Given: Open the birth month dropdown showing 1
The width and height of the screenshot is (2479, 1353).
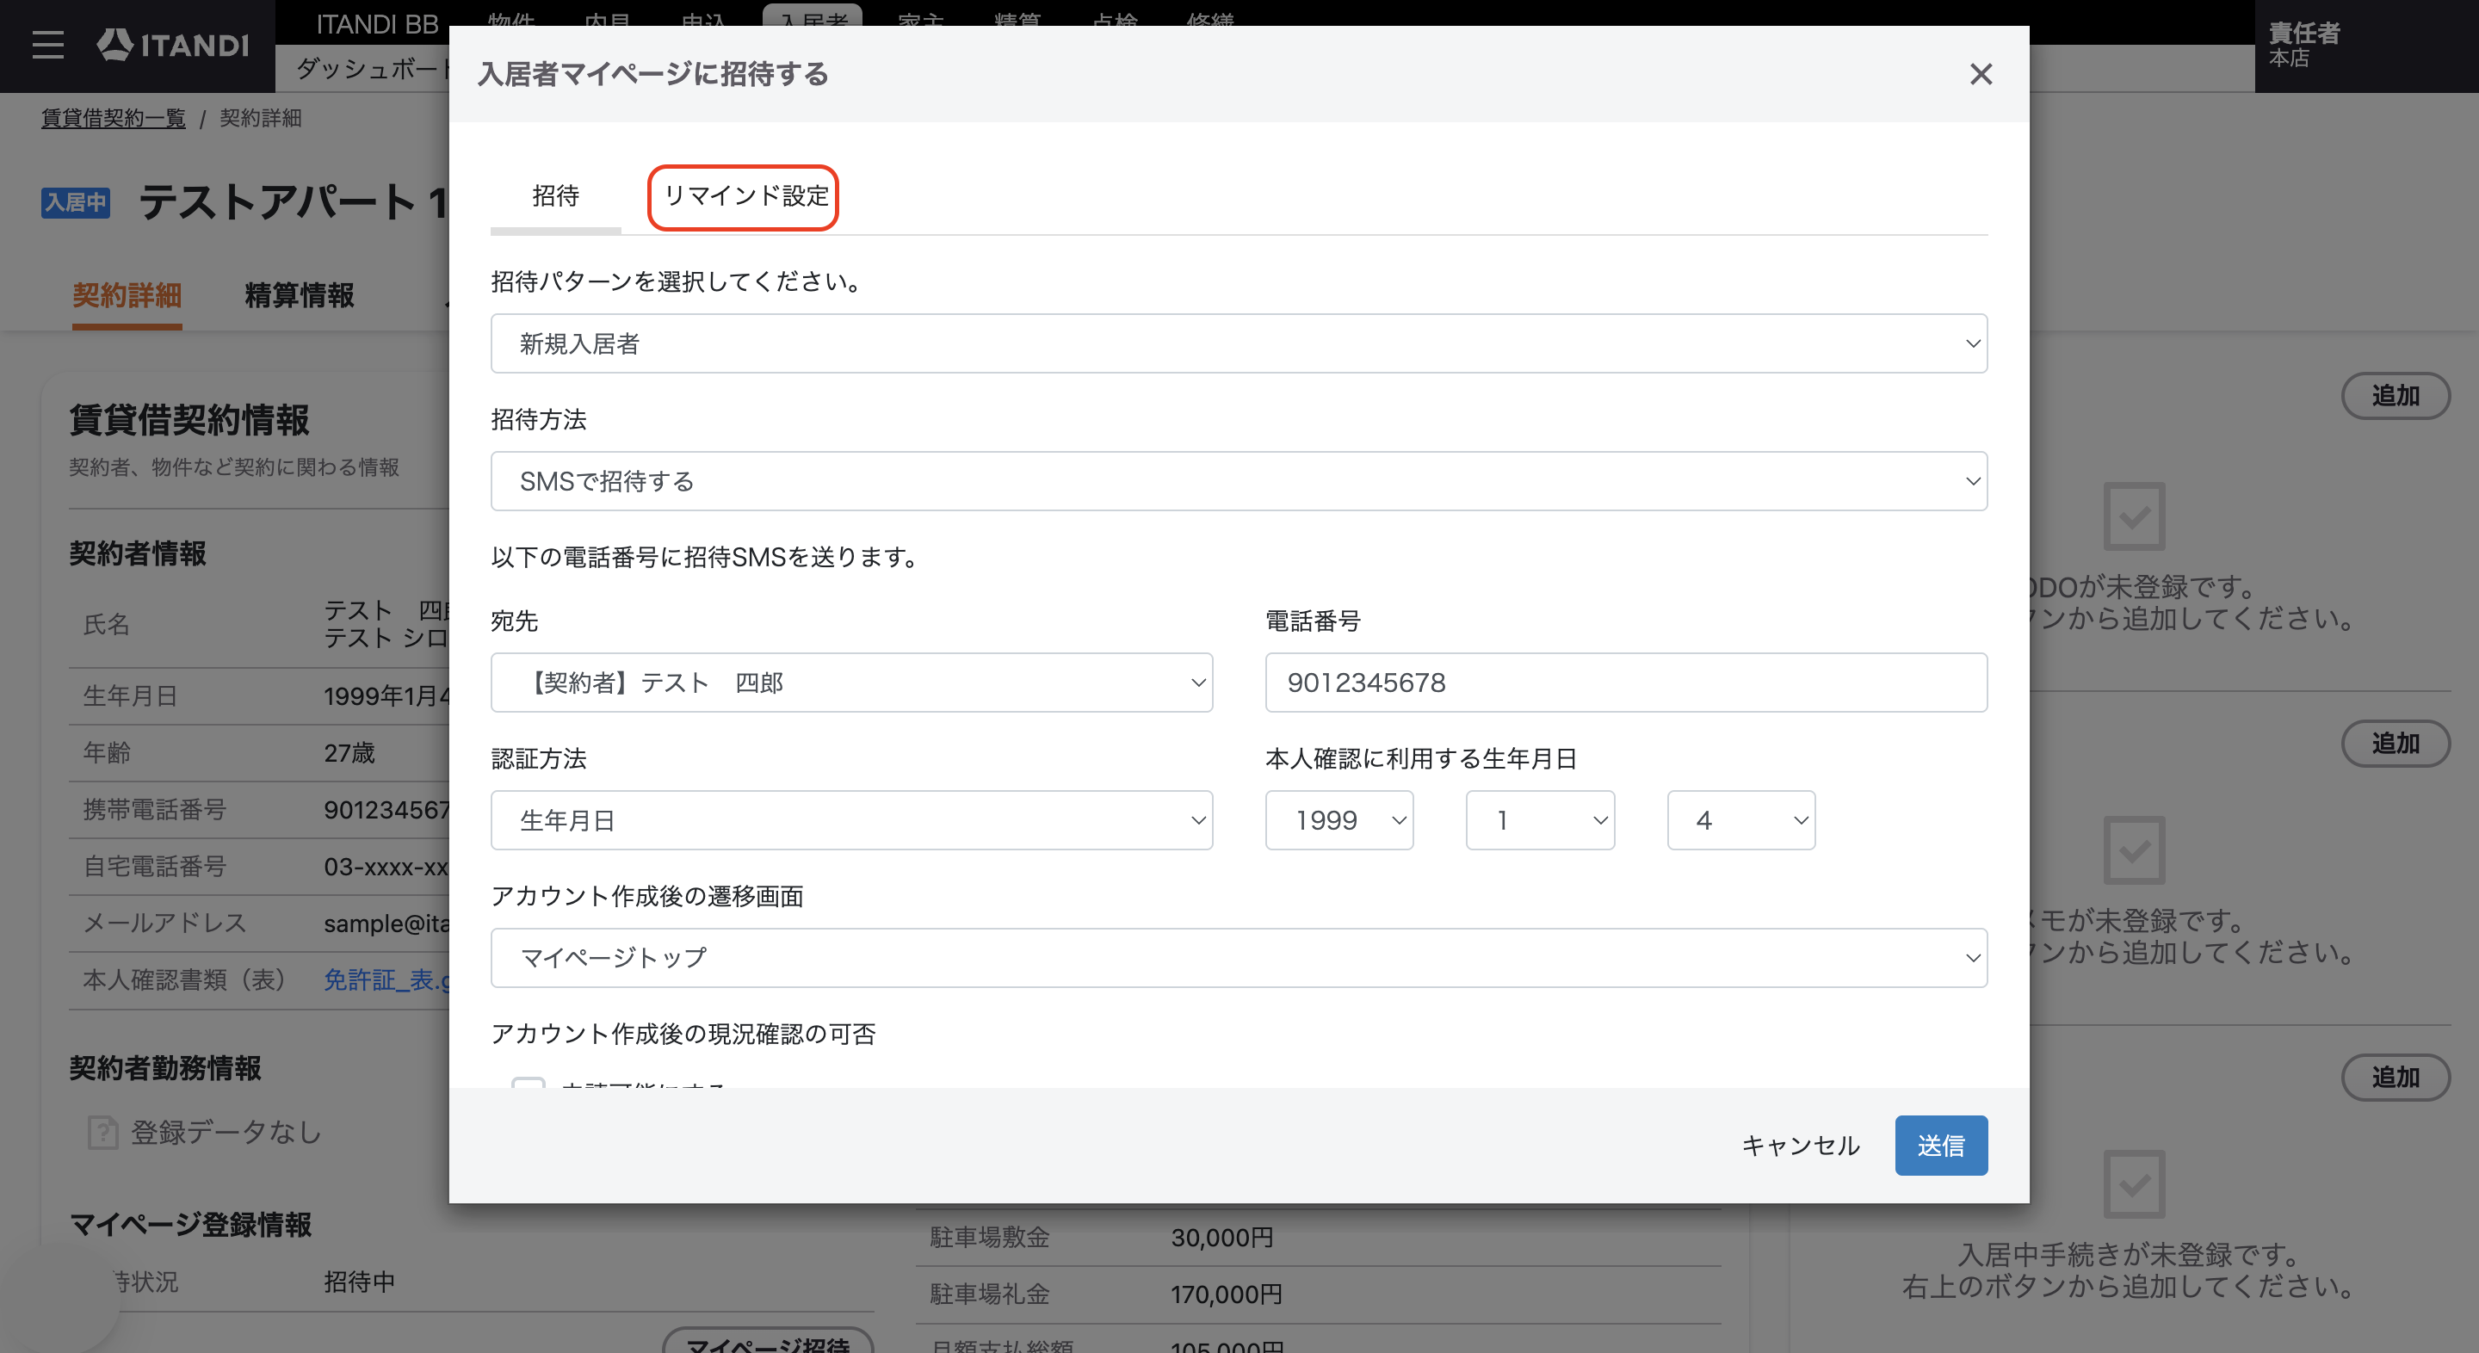Looking at the screenshot, I should click(1540, 820).
